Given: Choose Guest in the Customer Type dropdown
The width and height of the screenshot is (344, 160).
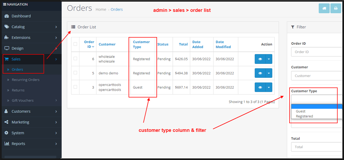Looking at the screenshot, I should click(301, 111).
